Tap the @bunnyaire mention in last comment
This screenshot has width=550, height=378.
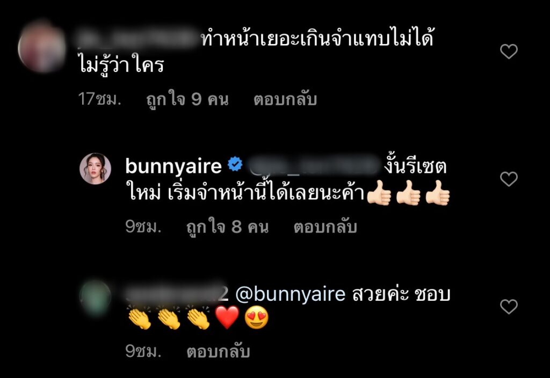(x=291, y=294)
